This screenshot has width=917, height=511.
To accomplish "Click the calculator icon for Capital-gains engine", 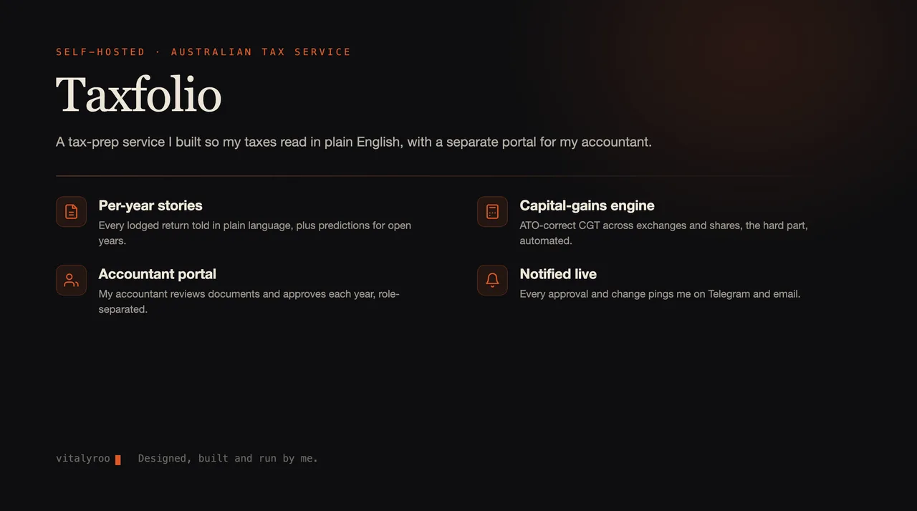I will click(492, 212).
